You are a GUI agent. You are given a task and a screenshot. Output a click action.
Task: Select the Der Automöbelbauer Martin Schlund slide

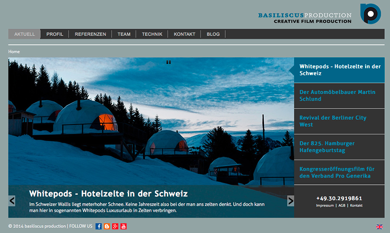tap(337, 95)
